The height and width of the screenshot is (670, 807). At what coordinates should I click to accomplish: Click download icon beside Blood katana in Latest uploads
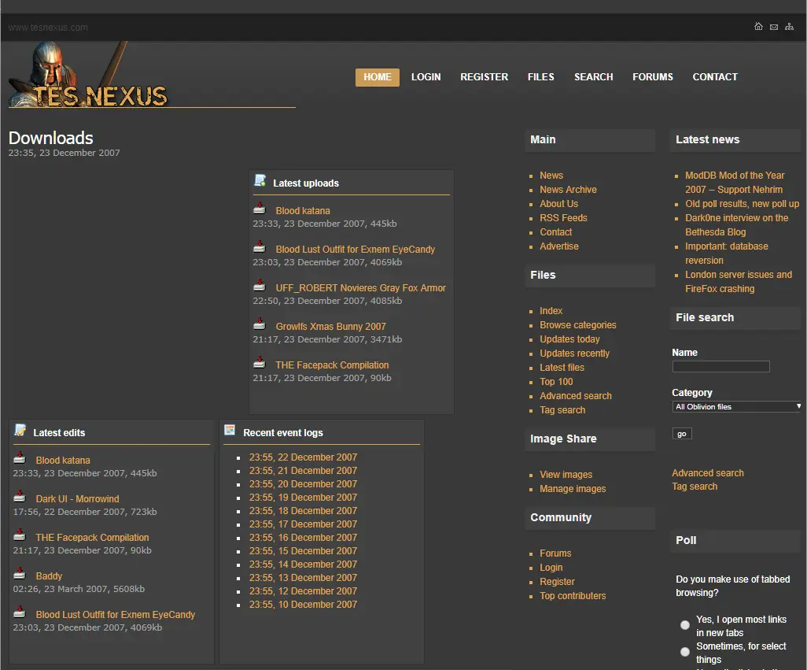tap(260, 209)
